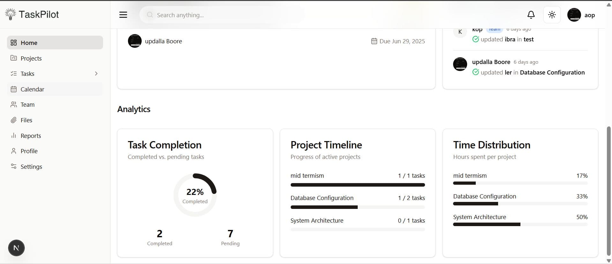This screenshot has width=612, height=264.
Task: Open Profile in sidebar
Action: [55, 151]
